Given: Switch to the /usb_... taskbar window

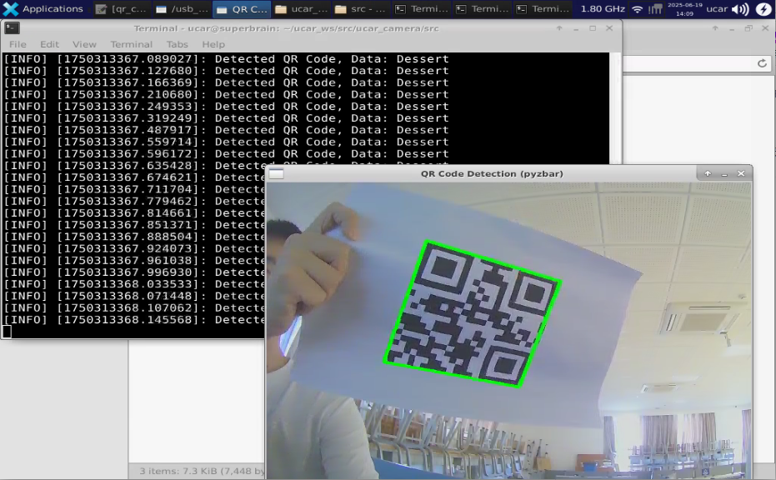Looking at the screenshot, I should (x=182, y=9).
